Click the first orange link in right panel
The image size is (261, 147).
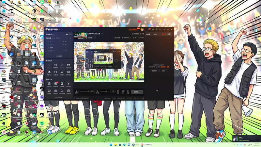pos(162,67)
